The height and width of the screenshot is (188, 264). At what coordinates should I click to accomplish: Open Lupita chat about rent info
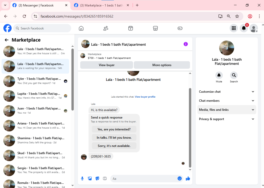(35, 96)
